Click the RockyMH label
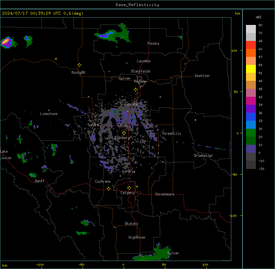Screen dimensions: 275x269 pos(78,73)
